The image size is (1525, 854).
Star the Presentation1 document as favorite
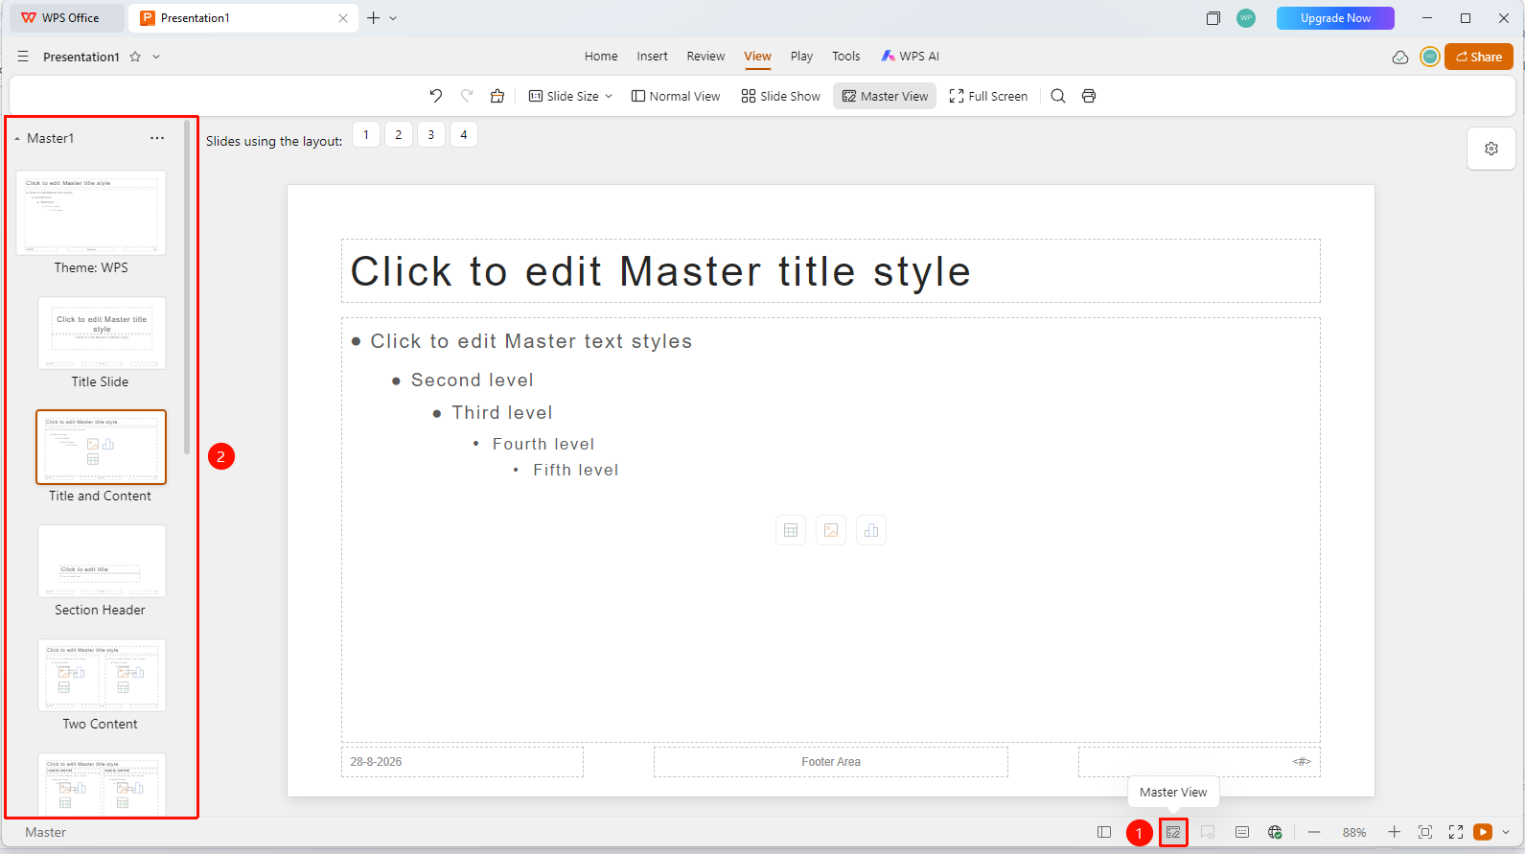[x=135, y=57]
